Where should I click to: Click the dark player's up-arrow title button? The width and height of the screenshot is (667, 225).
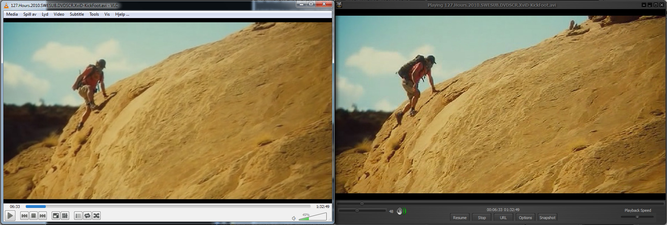644,5
